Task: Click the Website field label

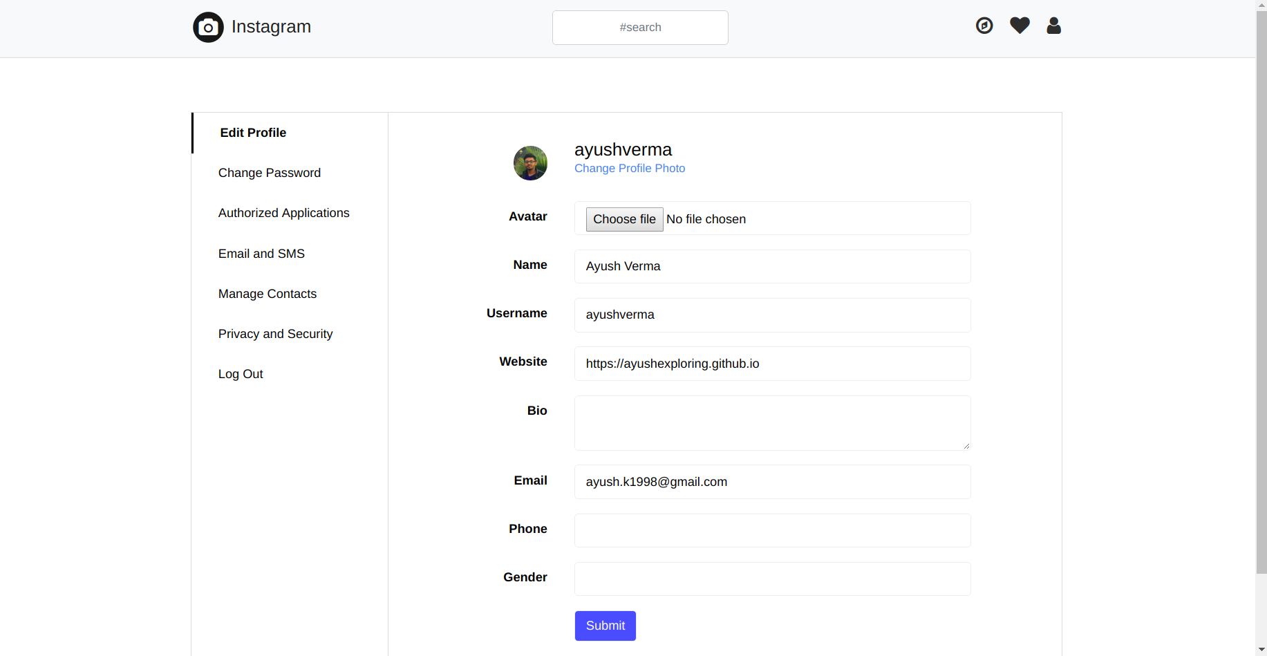Action: click(523, 362)
